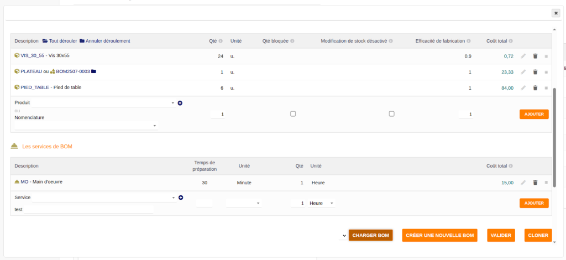Expand the BOM2507-0003 folder icon
The width and height of the screenshot is (566, 260).
pyautogui.click(x=94, y=71)
